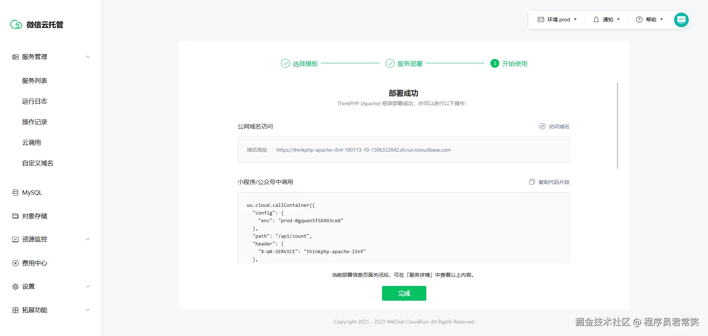This screenshot has height=336, width=708.
Task: Click the 域名地址 label
Action: [x=257, y=150]
